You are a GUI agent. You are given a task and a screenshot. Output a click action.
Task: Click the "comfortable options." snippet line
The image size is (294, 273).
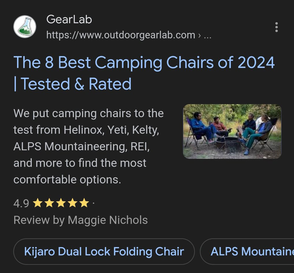67,180
